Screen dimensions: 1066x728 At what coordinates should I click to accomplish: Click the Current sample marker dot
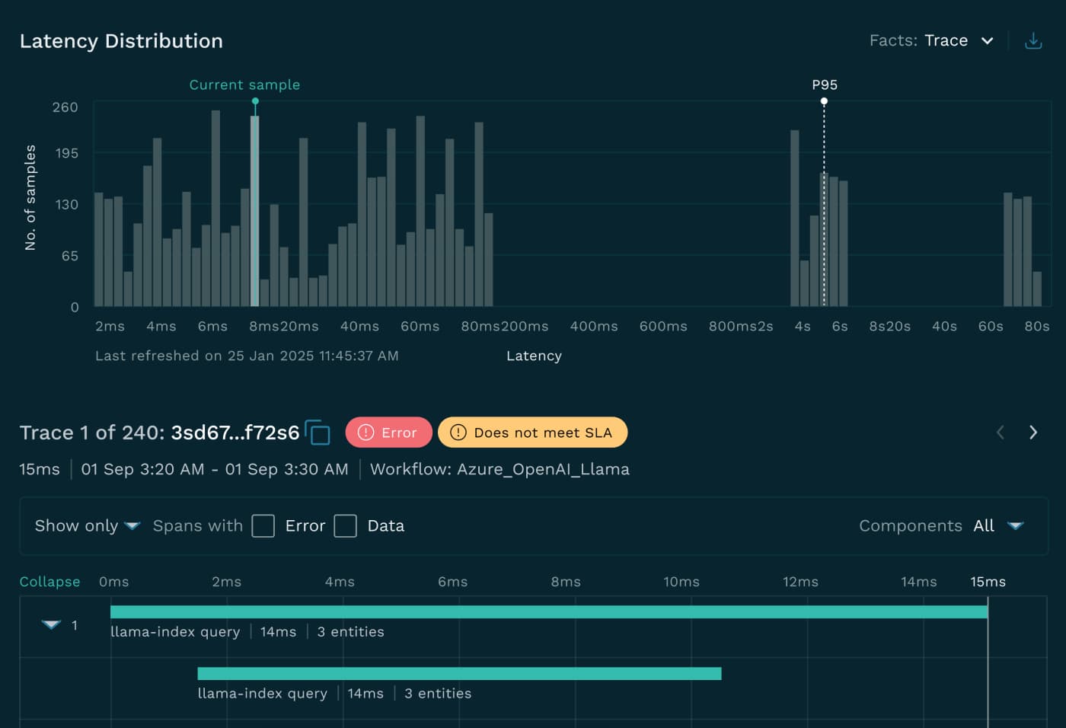255,100
